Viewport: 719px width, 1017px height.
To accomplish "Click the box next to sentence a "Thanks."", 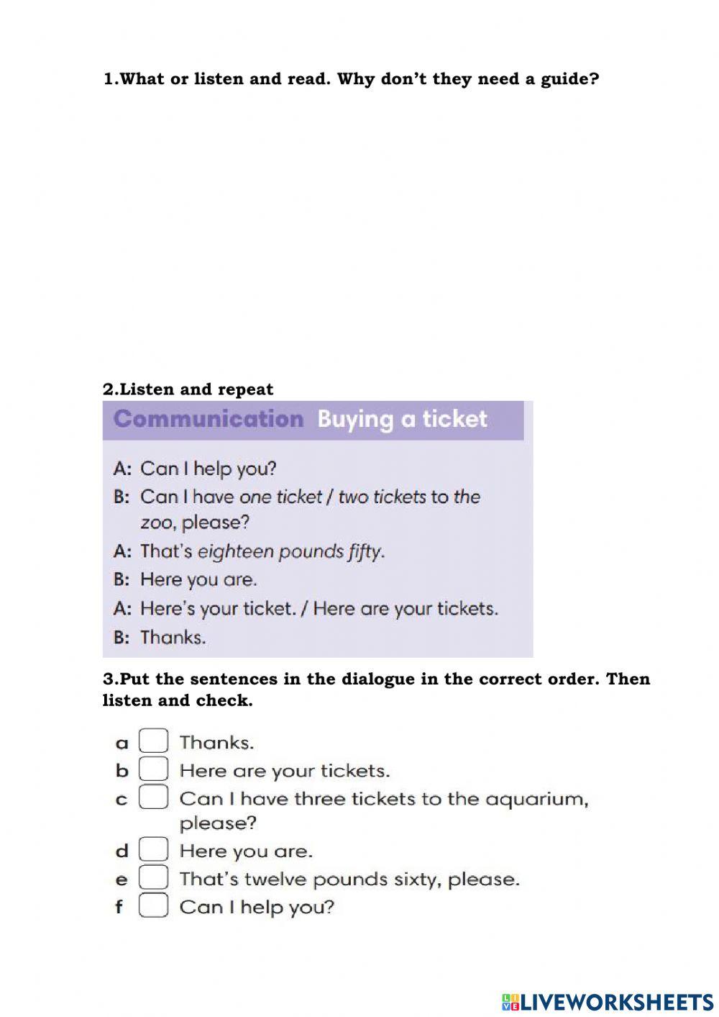I will pyautogui.click(x=152, y=741).
